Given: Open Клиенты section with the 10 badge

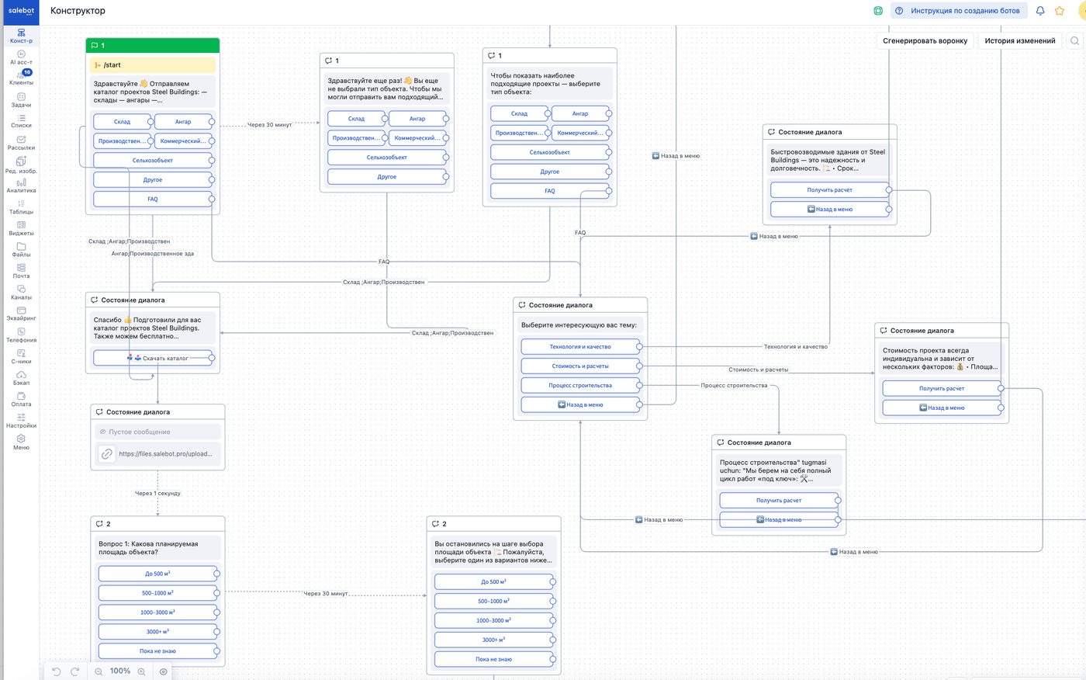Looking at the screenshot, I should [x=21, y=78].
